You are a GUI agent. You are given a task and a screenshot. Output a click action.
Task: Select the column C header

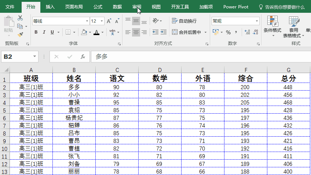pyautogui.click(x=117, y=70)
